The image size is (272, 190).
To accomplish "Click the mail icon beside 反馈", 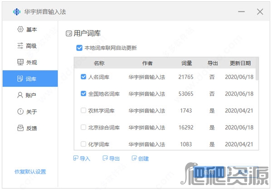I will coord(20,128).
